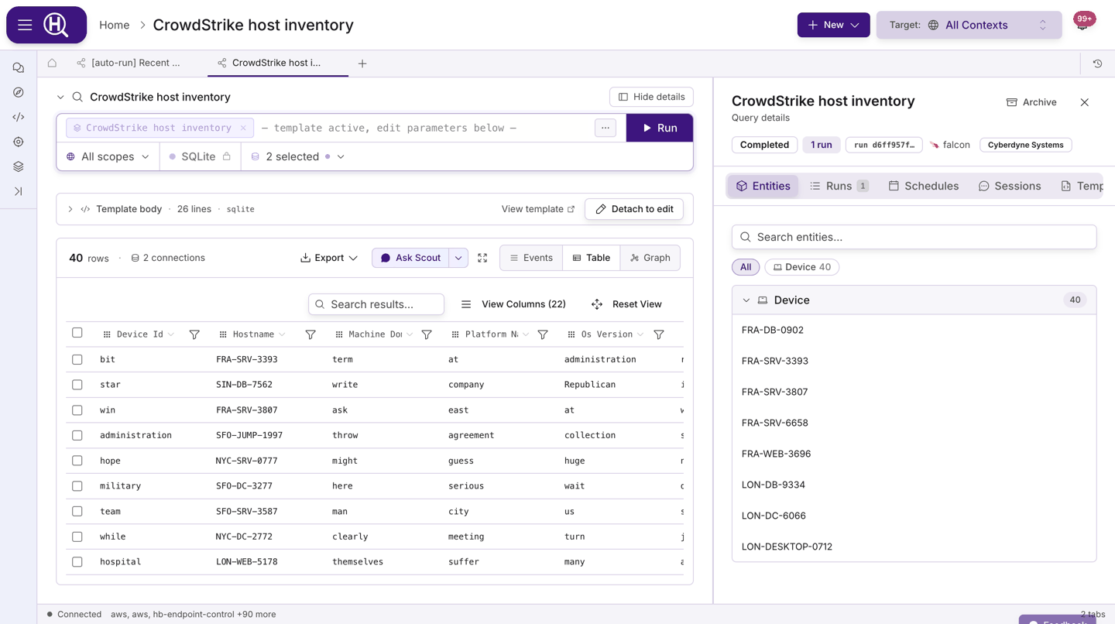Viewport: 1115px width, 624px height.
Task: Expand the left sidebar with arrow icon
Action: coord(19,192)
